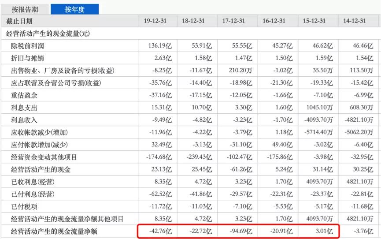Select the 已收利息(经营) row label
Screen dimensions: 381x239
coord(33,182)
